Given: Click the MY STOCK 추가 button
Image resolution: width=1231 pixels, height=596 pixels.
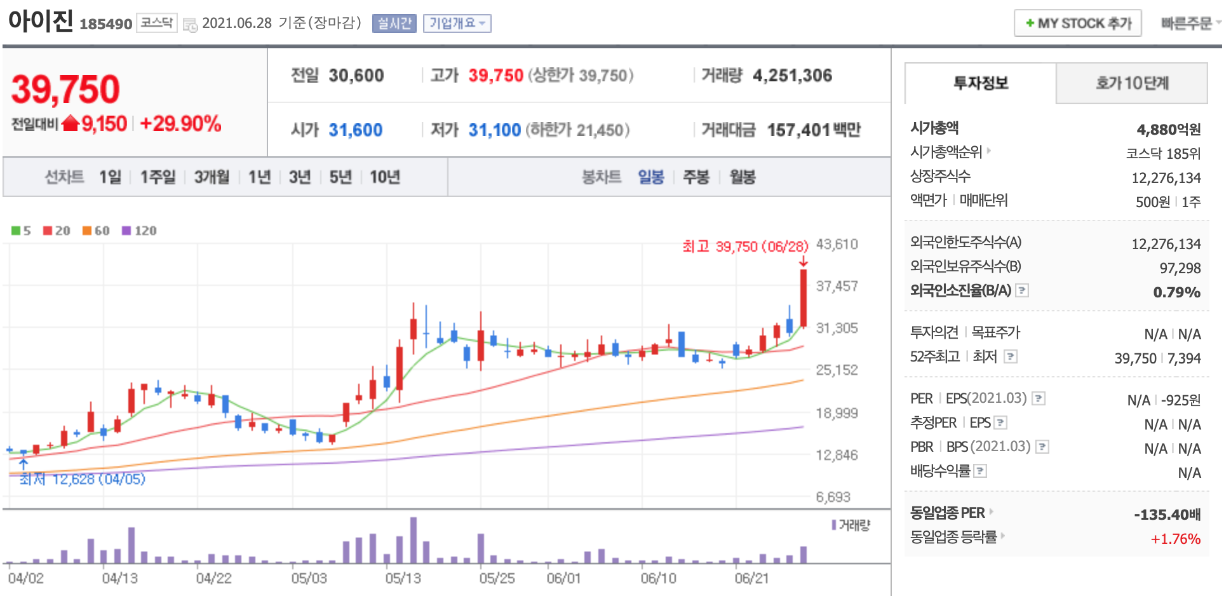Looking at the screenshot, I should click(x=1078, y=23).
